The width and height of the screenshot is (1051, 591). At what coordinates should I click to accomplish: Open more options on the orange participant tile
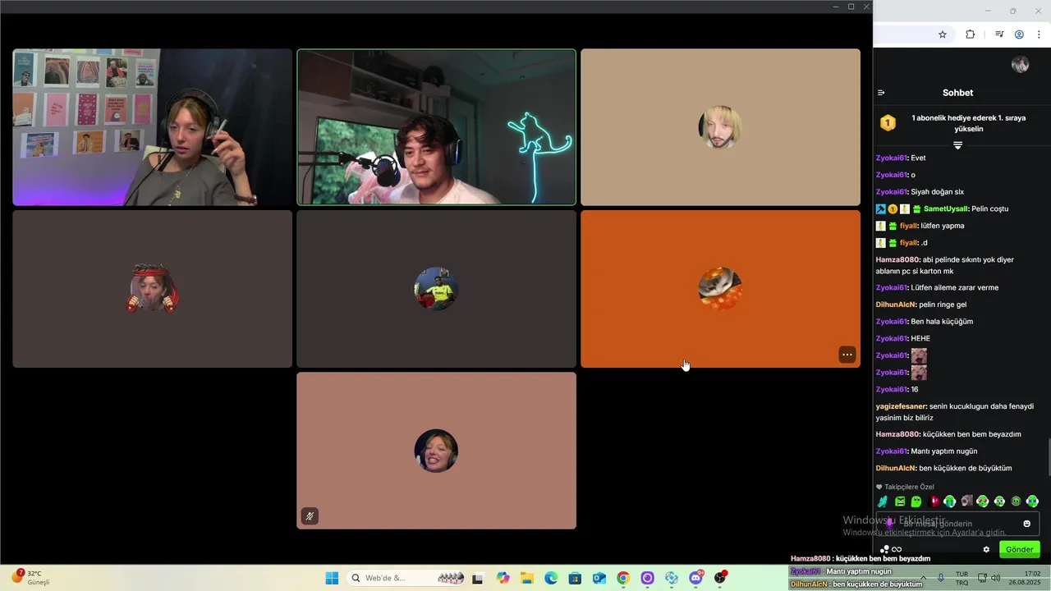point(847,355)
